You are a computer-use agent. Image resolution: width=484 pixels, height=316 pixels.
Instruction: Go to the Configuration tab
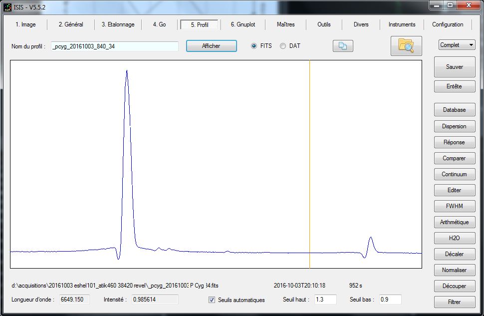448,24
